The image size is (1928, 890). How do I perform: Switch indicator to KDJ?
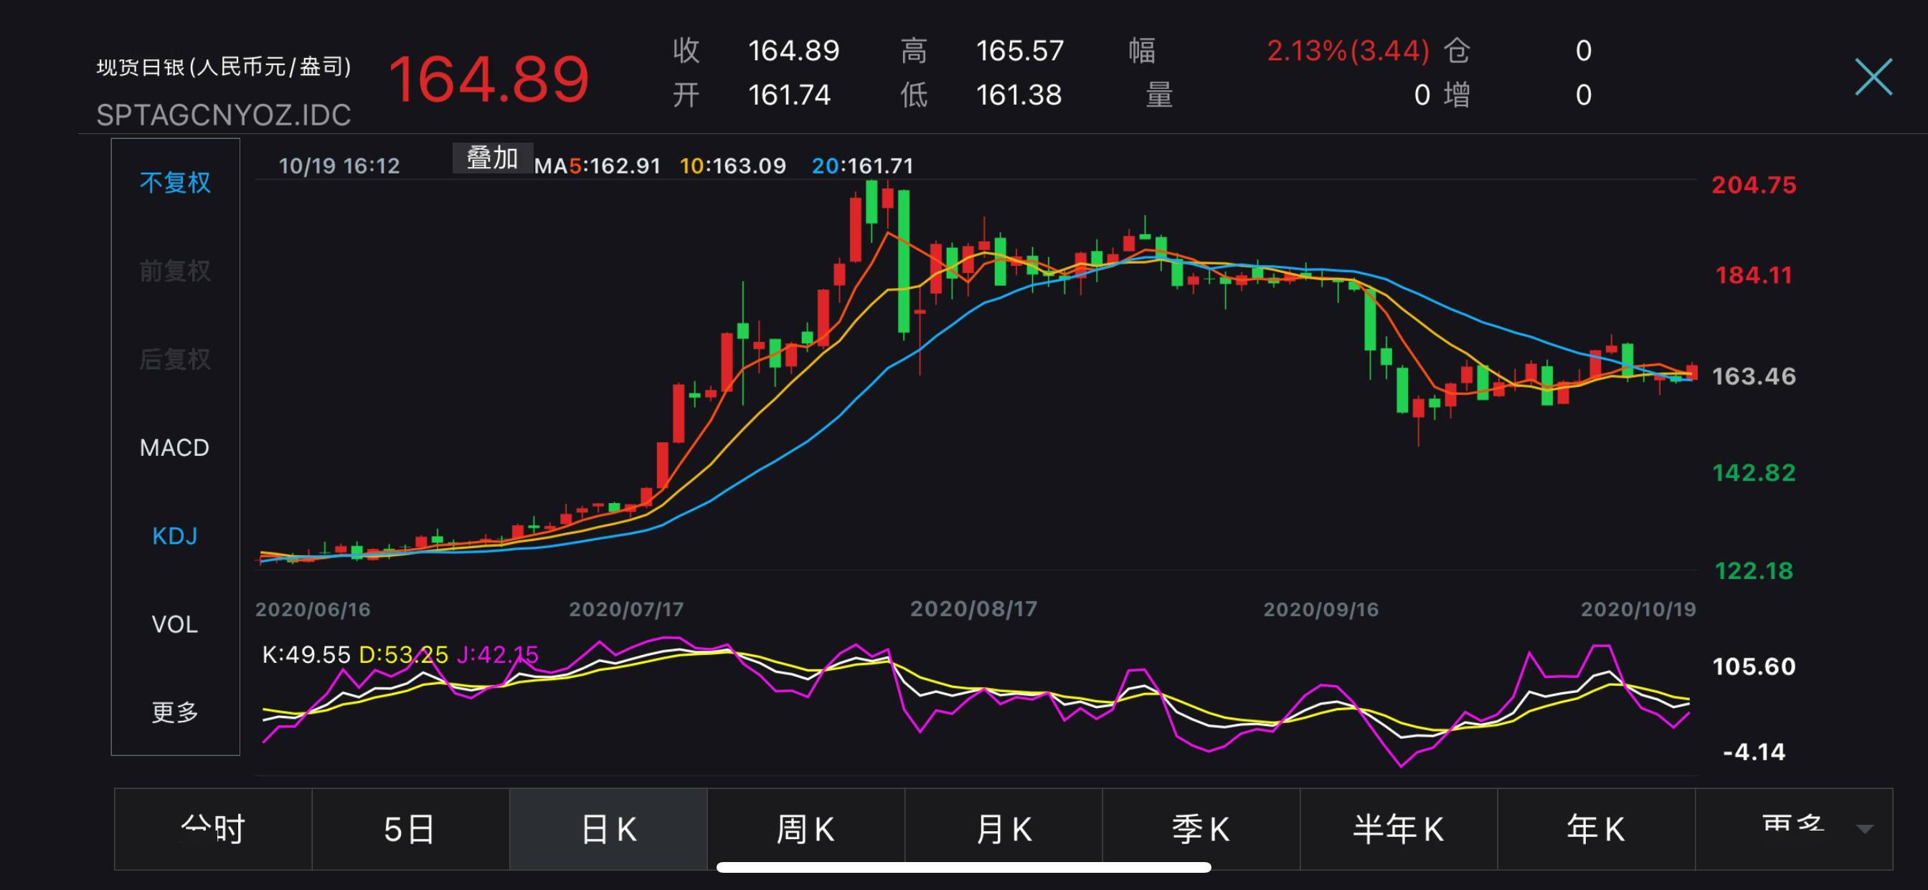[x=174, y=535]
